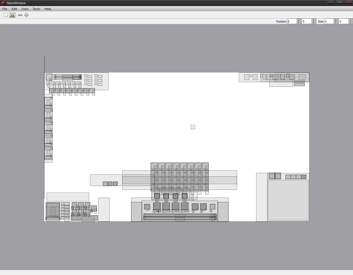Minimize the MainWindow window
Viewport: 353px width, 275px height.
331,2
